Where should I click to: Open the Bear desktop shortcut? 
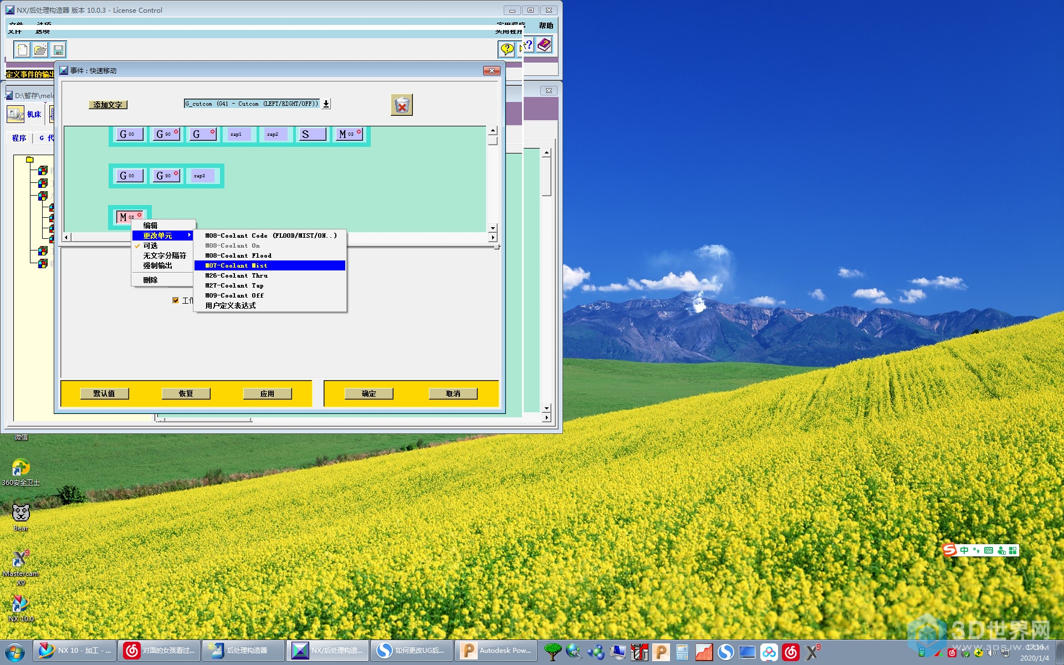pos(21,518)
